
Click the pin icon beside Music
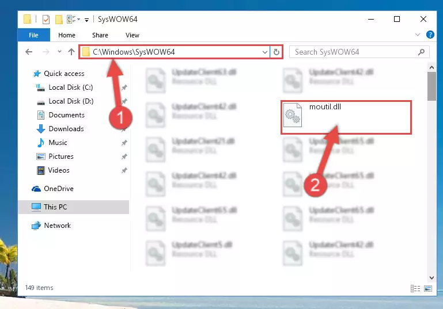124,143
